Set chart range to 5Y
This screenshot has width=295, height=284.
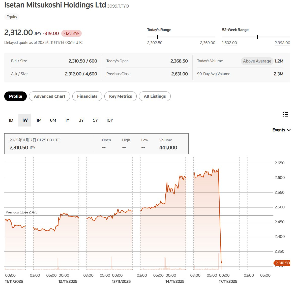point(95,120)
